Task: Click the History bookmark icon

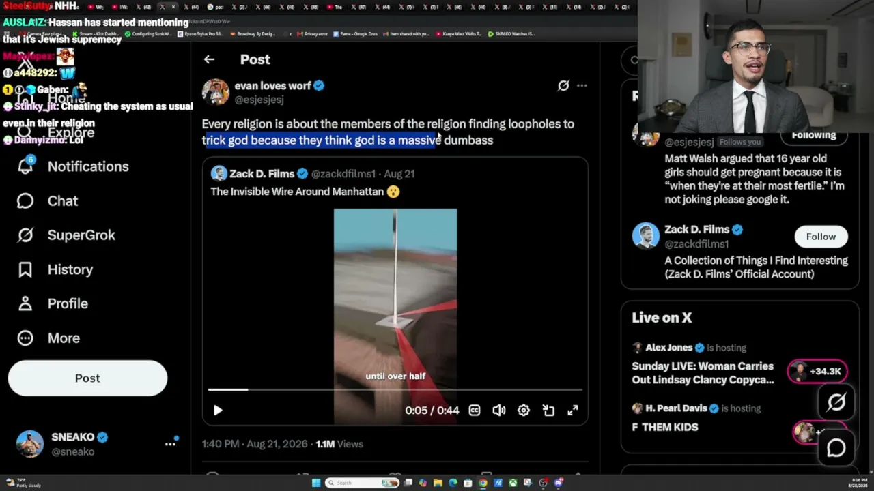Action: click(x=25, y=269)
